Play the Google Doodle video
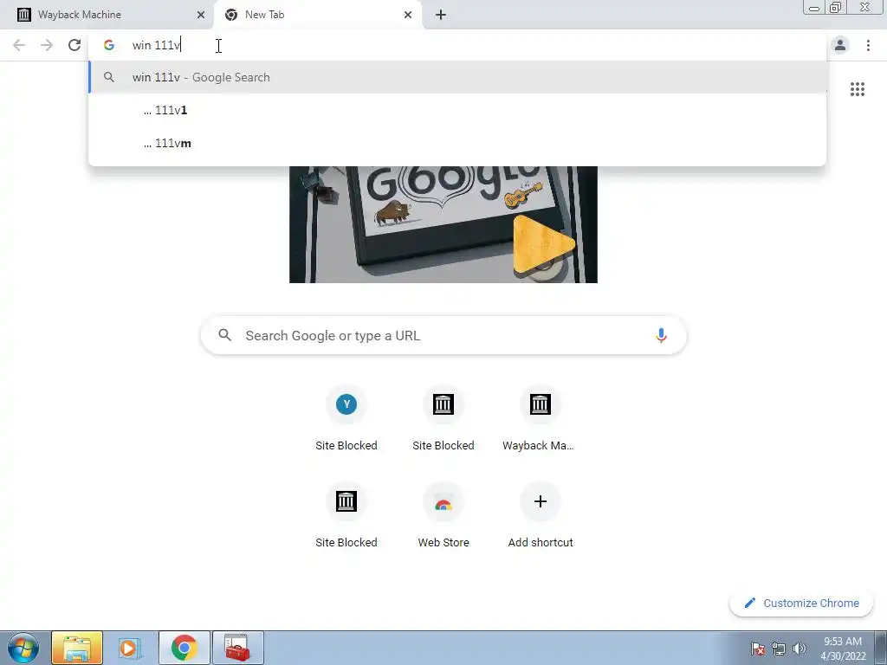 pyautogui.click(x=543, y=245)
